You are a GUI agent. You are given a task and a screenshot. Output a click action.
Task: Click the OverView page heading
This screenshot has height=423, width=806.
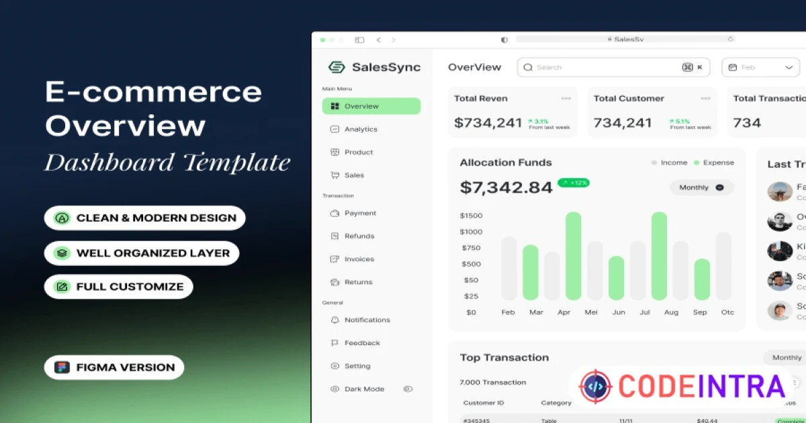tap(475, 67)
